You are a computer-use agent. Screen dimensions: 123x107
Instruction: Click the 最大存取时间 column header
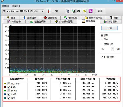pyautogui.click(x=88, y=79)
